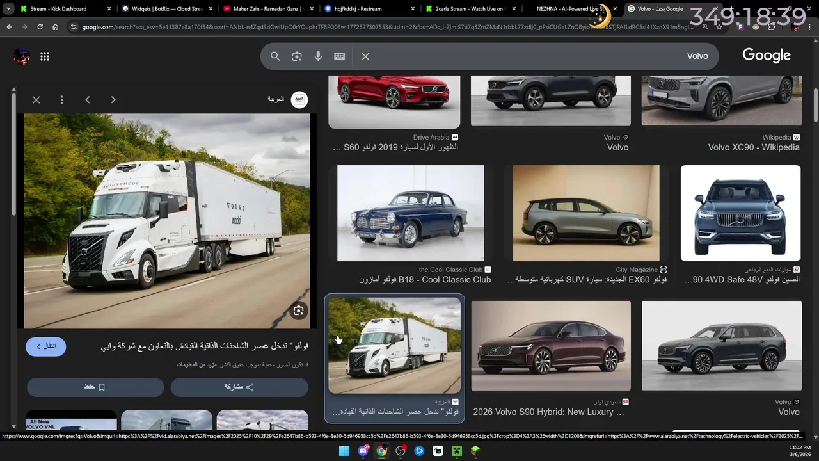Go back in browser history
Viewport: 819px width, 461px height.
point(9,27)
